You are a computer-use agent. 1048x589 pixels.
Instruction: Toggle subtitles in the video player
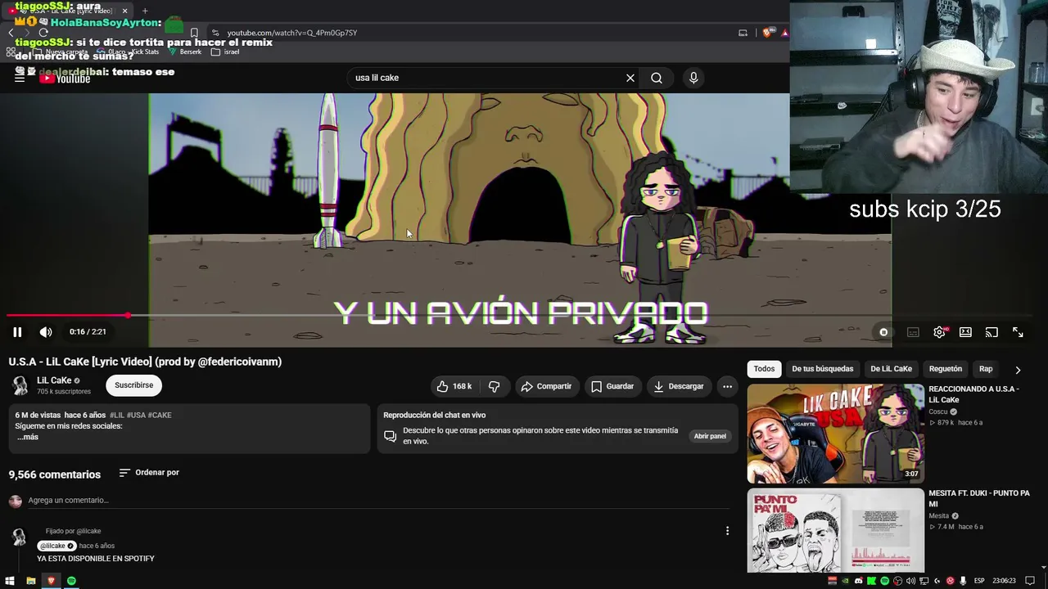point(913,332)
